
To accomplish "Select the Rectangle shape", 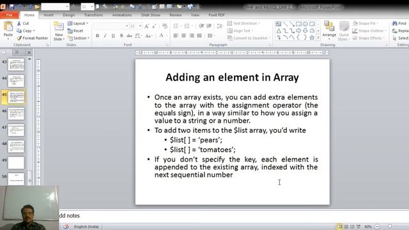I will 298,24.
